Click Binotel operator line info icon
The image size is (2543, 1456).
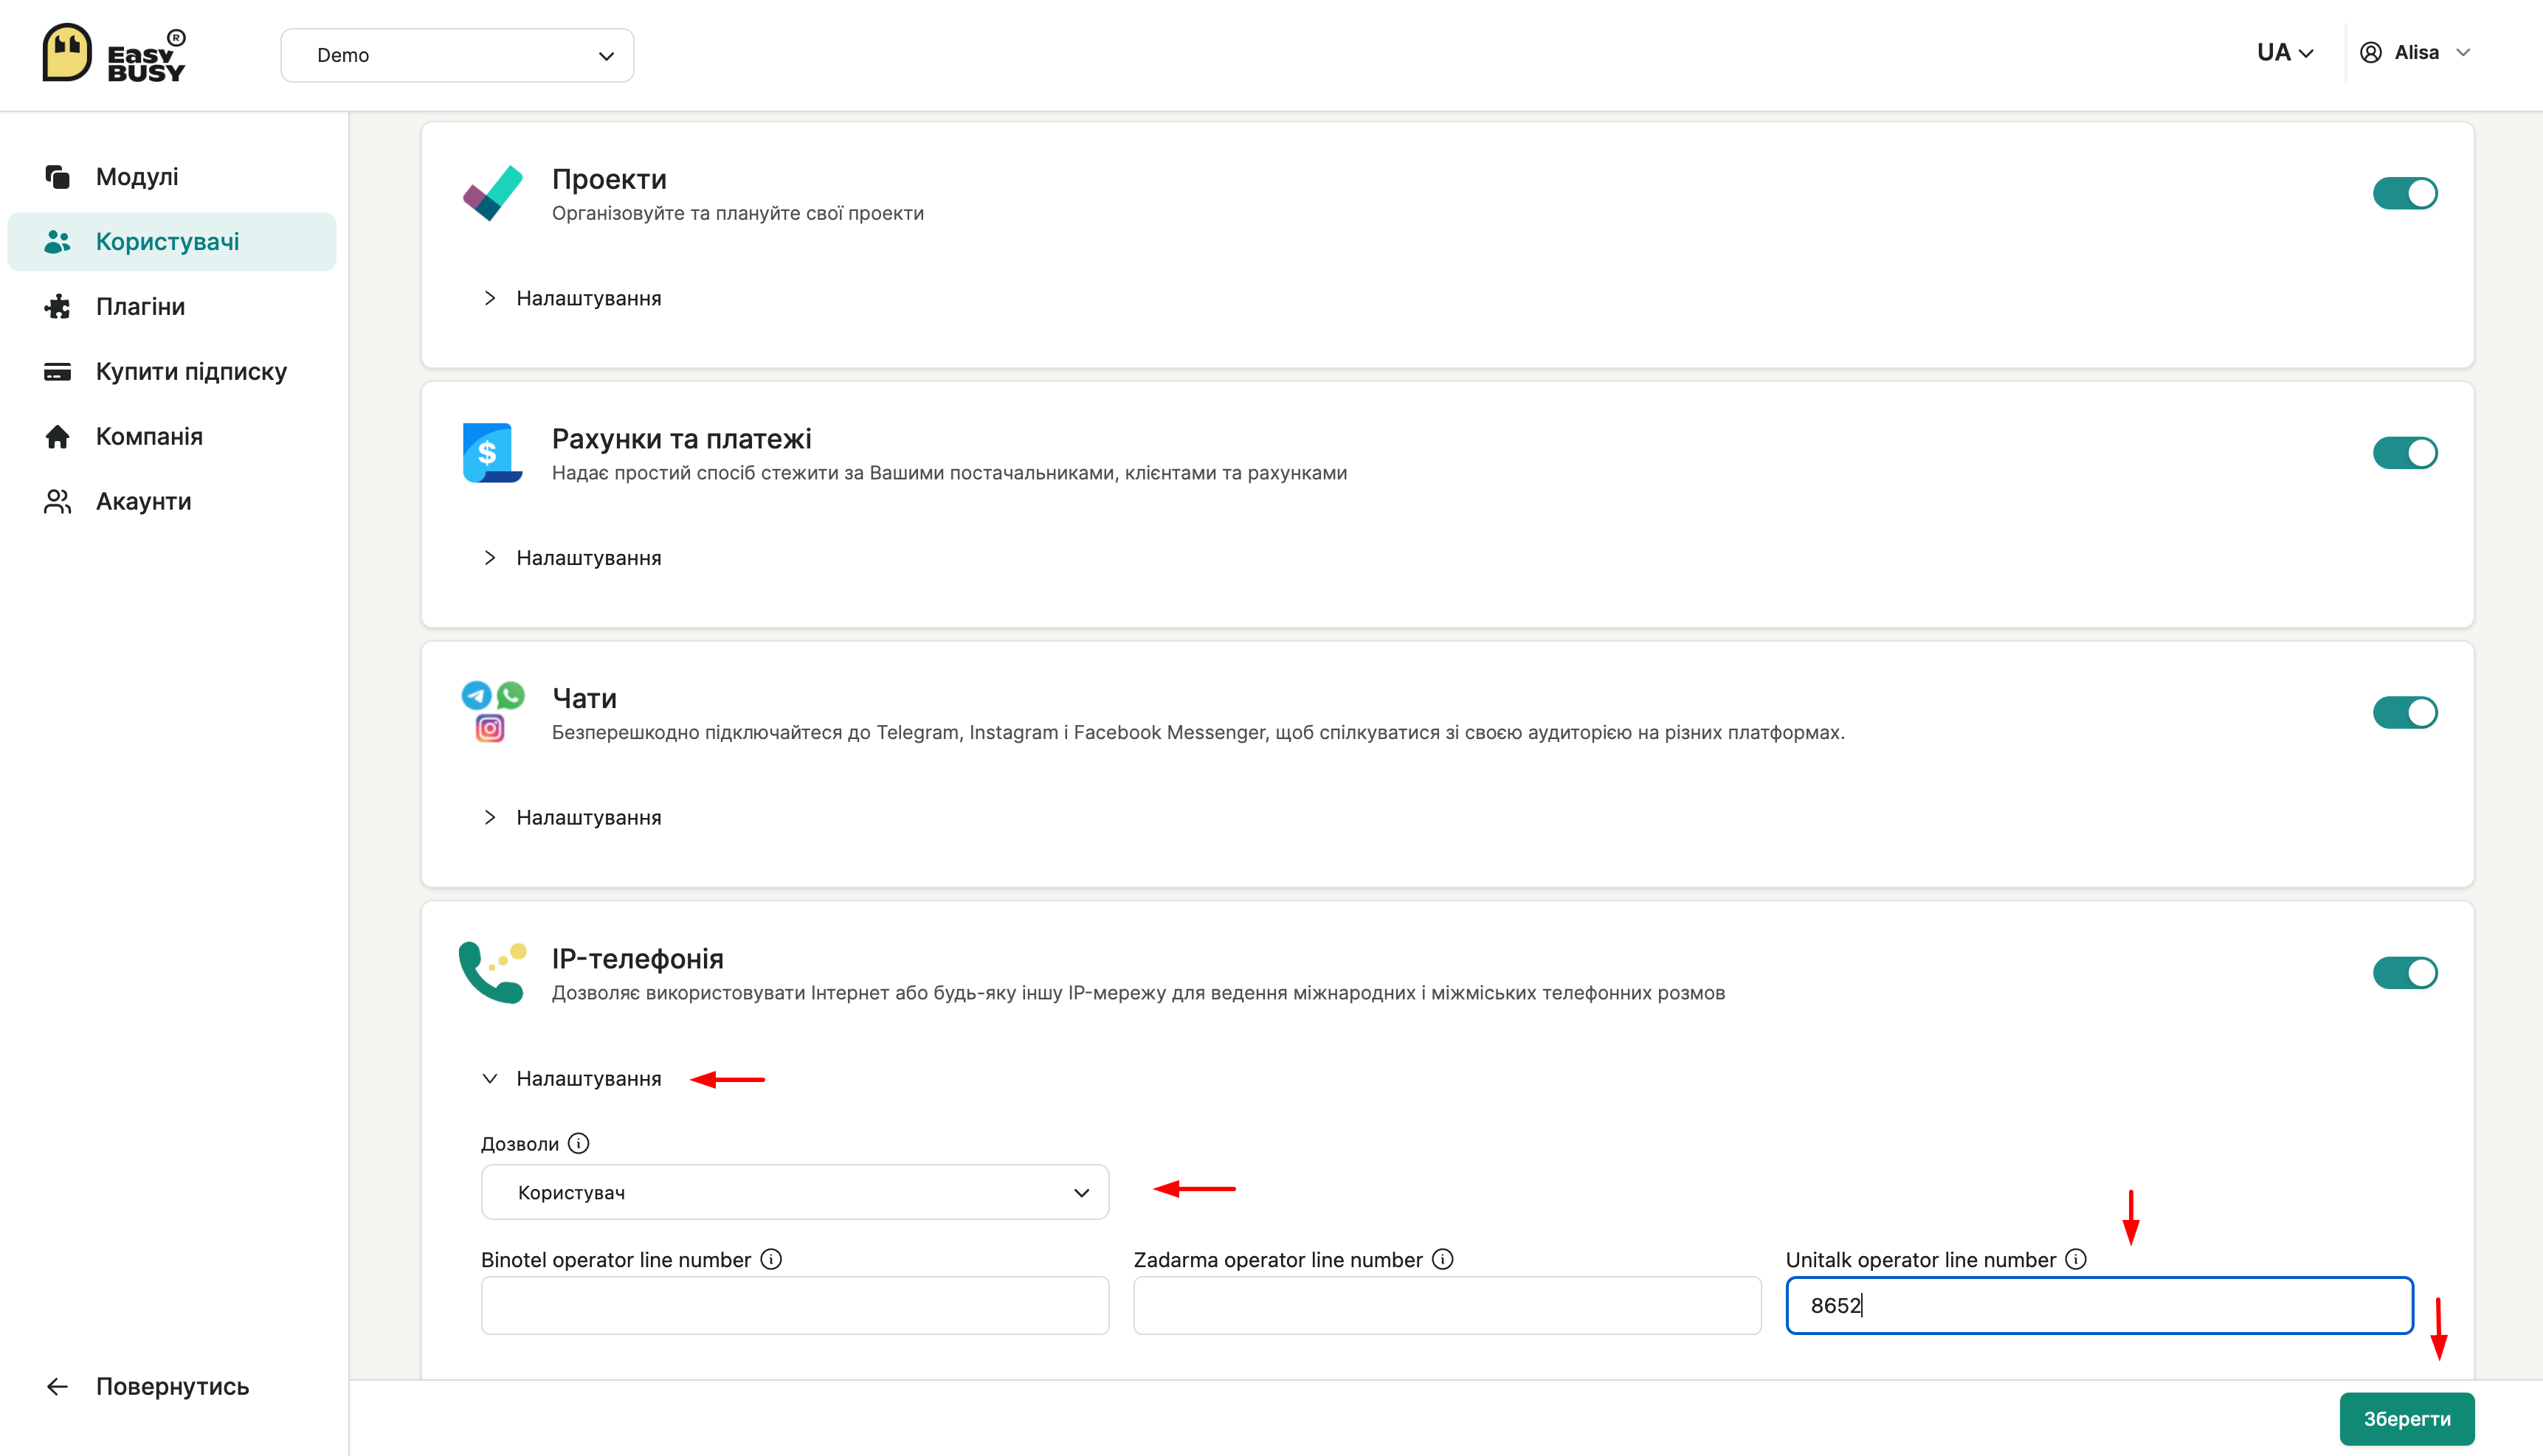[x=770, y=1259]
